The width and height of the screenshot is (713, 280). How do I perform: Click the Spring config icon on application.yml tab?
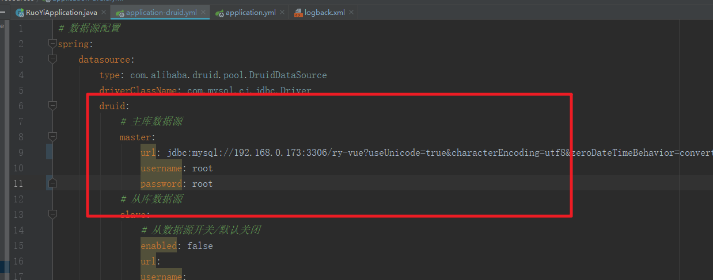pyautogui.click(x=219, y=12)
